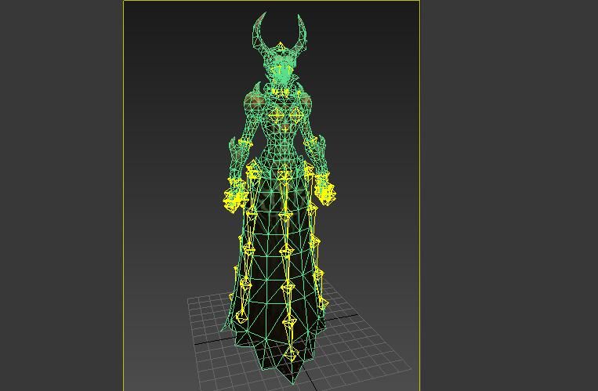Click the ground grid right of the model
The height and width of the screenshot is (391, 598).
pyautogui.click(x=368, y=345)
